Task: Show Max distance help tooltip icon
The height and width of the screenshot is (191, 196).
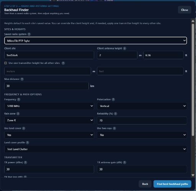Action: pyautogui.click(x=22, y=79)
